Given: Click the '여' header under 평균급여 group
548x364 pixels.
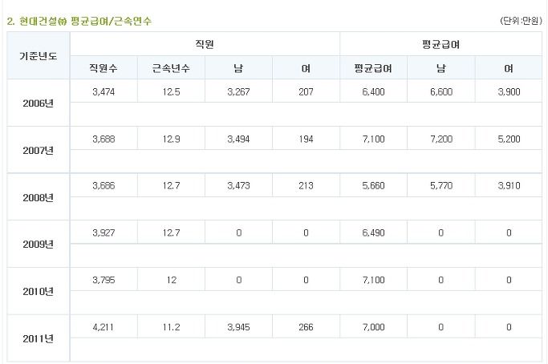Looking at the screenshot, I should coord(509,68).
